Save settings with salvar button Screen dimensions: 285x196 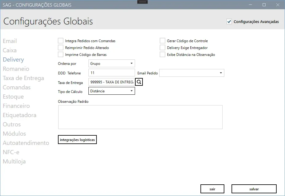tap(254, 189)
